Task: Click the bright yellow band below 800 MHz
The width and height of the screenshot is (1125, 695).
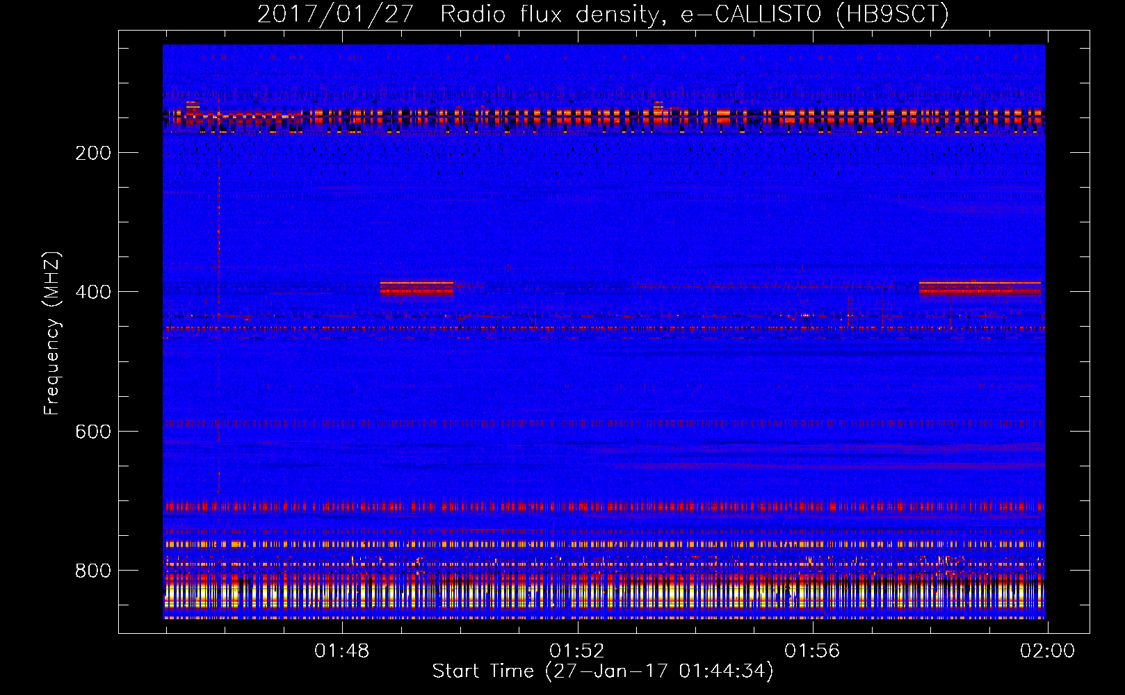Action: 604,595
